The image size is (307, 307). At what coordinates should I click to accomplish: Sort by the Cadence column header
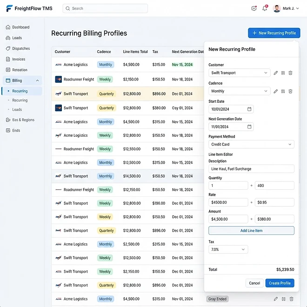[104, 52]
